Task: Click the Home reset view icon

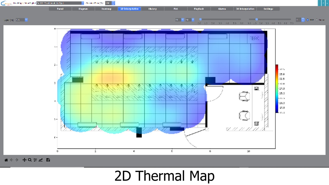Action: [x=6, y=160]
